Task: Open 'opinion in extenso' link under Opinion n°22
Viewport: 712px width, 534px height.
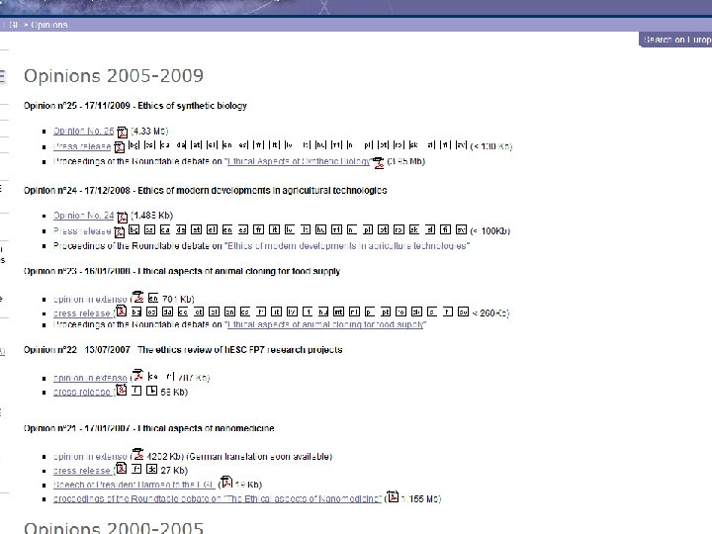Action: pos(90,378)
